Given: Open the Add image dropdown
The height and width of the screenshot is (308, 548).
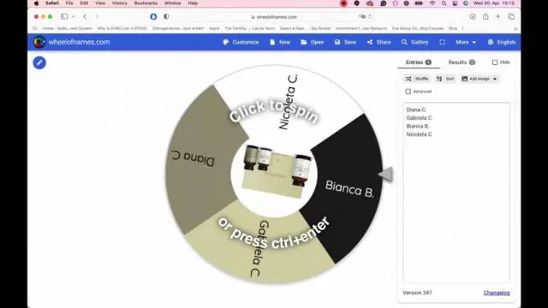Looking at the screenshot, I should point(479,79).
